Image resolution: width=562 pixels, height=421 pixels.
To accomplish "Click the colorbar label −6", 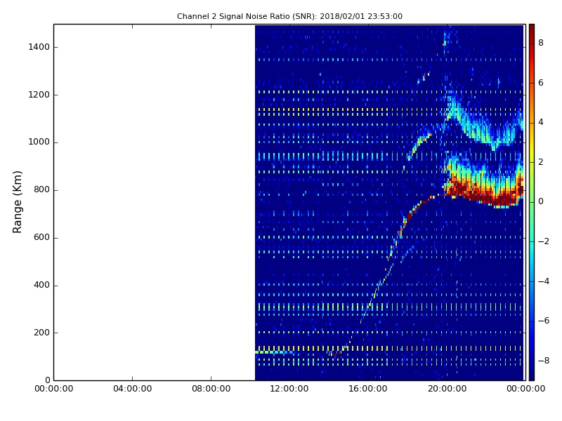I will tap(544, 321).
